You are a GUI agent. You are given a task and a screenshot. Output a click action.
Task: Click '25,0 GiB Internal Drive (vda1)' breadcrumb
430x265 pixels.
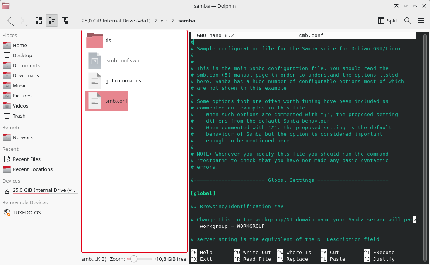116,21
